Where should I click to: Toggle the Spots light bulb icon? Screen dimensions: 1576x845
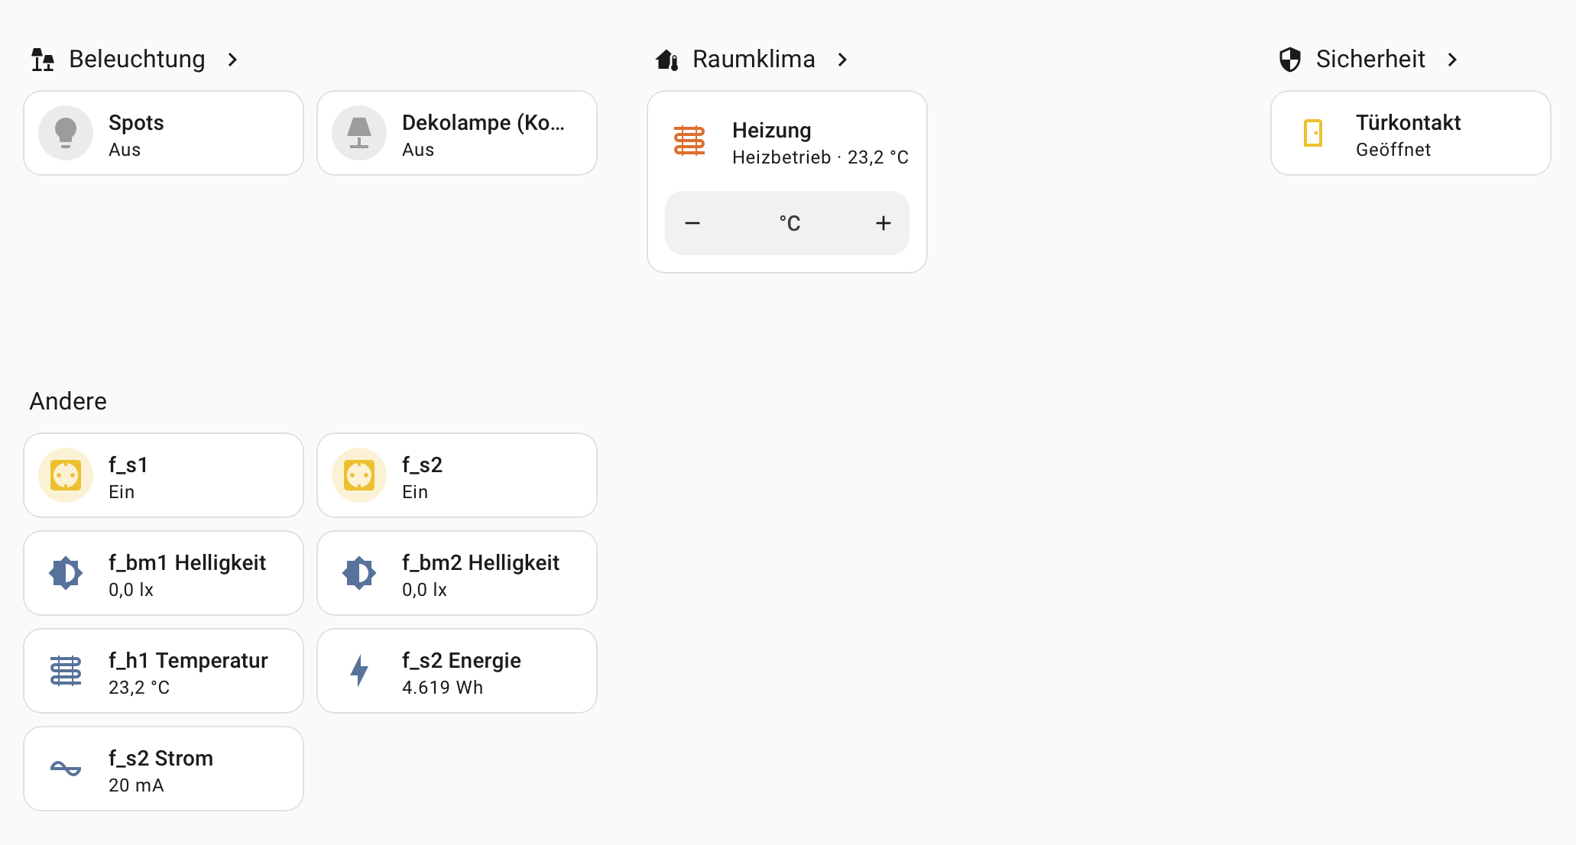[66, 133]
